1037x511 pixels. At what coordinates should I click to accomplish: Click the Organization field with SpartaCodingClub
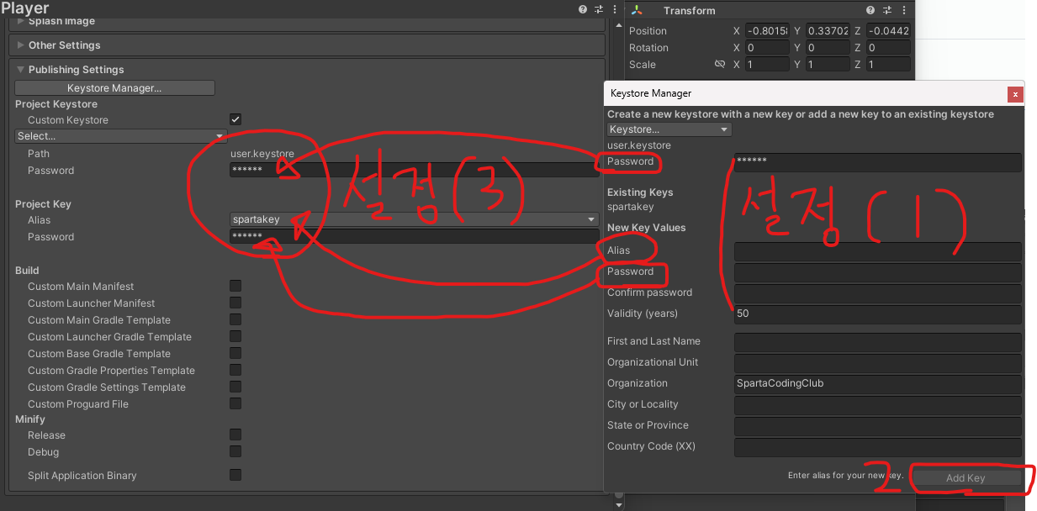pyautogui.click(x=878, y=384)
